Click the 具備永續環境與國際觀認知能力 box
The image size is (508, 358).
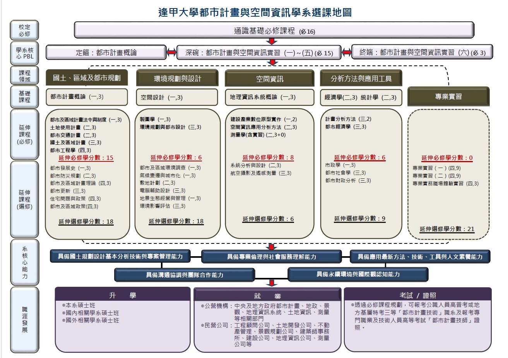tap(358, 274)
